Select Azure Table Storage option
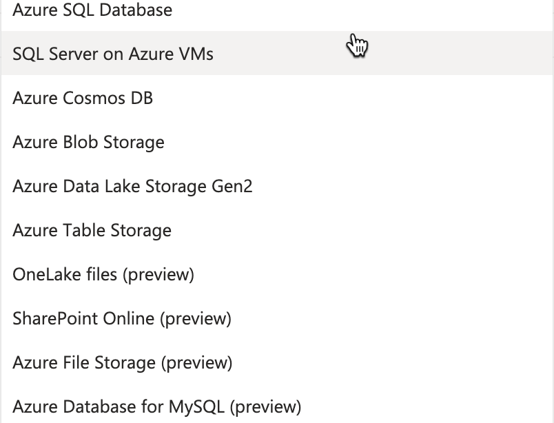 [x=277, y=229]
